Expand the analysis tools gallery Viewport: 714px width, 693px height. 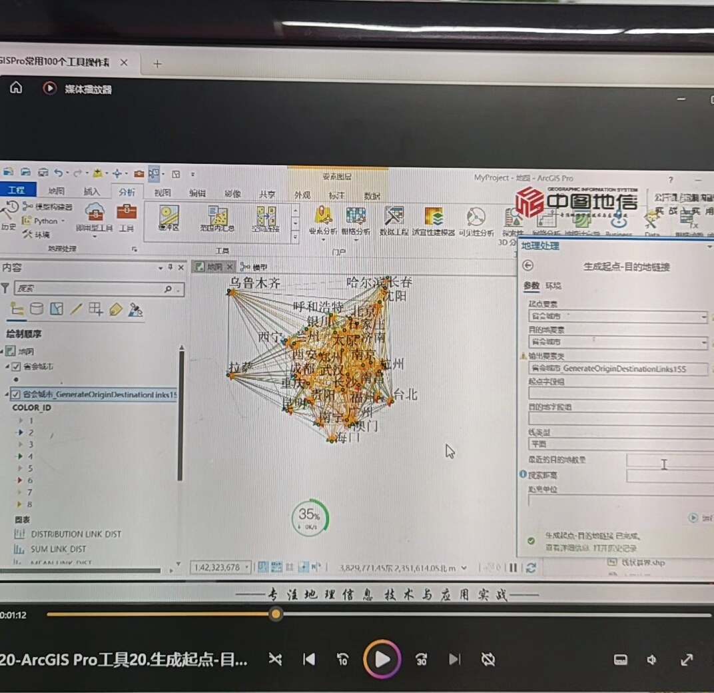pos(296,237)
